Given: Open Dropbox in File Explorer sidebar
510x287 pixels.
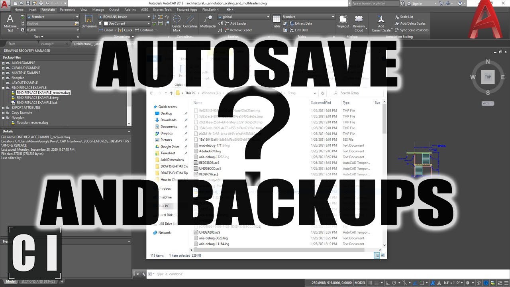Looking at the screenshot, I should point(167,133).
